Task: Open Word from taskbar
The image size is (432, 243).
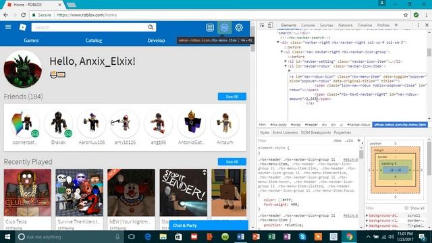Action: [240, 237]
